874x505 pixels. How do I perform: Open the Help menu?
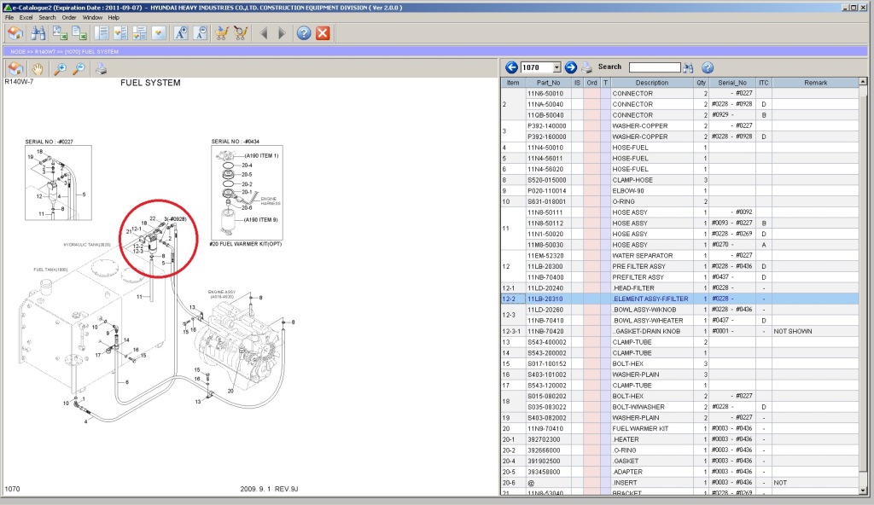point(114,17)
